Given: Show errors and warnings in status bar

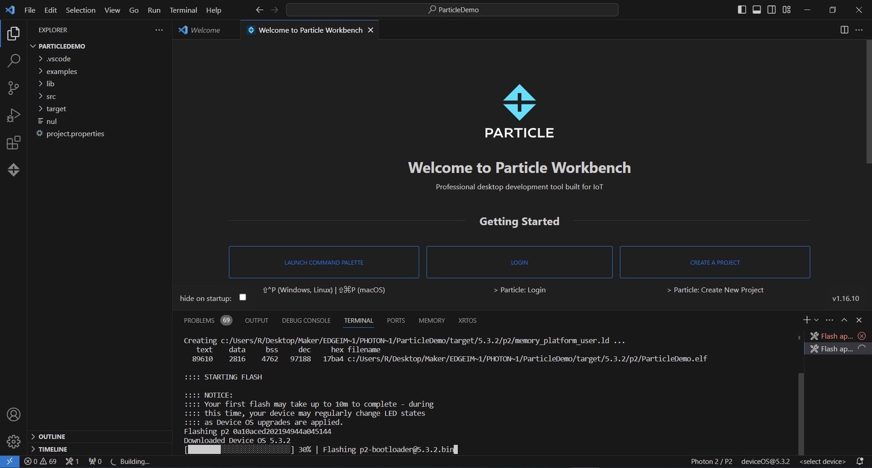Looking at the screenshot, I should [x=40, y=461].
